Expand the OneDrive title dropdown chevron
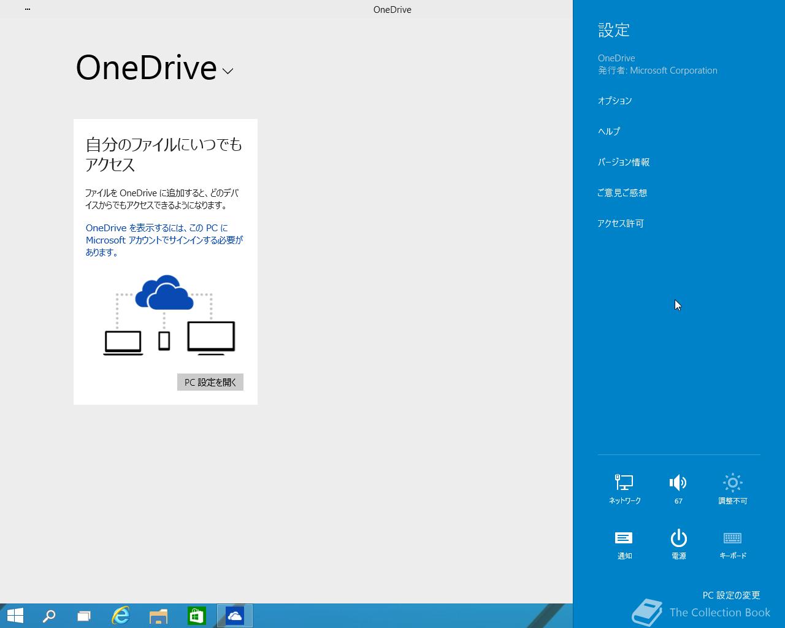The image size is (785, 628). click(228, 71)
